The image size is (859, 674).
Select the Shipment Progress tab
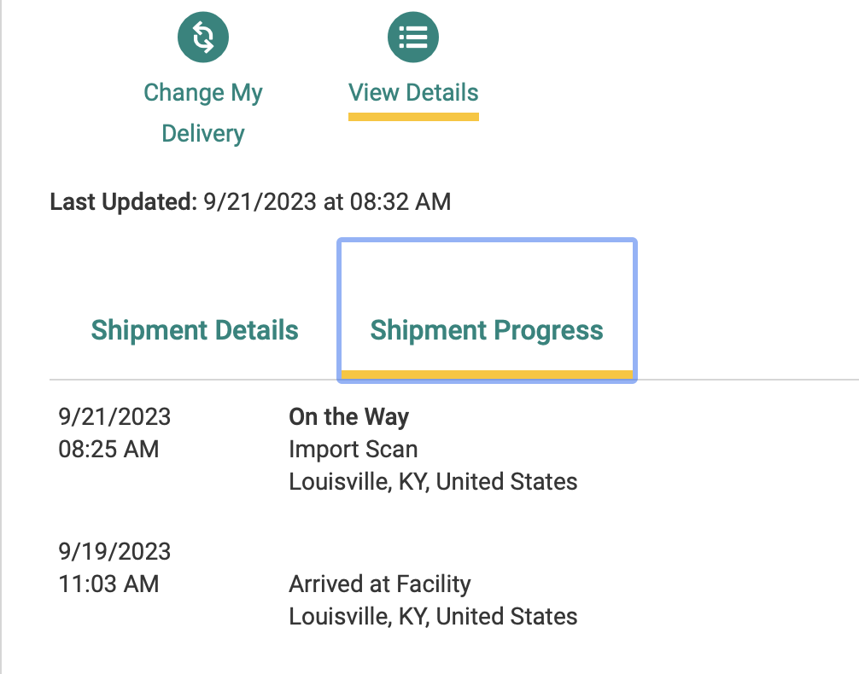(x=487, y=330)
